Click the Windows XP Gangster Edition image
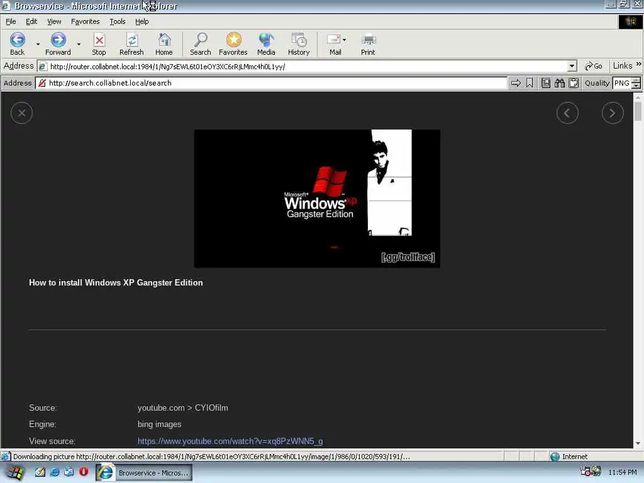The image size is (644, 483). [317, 199]
